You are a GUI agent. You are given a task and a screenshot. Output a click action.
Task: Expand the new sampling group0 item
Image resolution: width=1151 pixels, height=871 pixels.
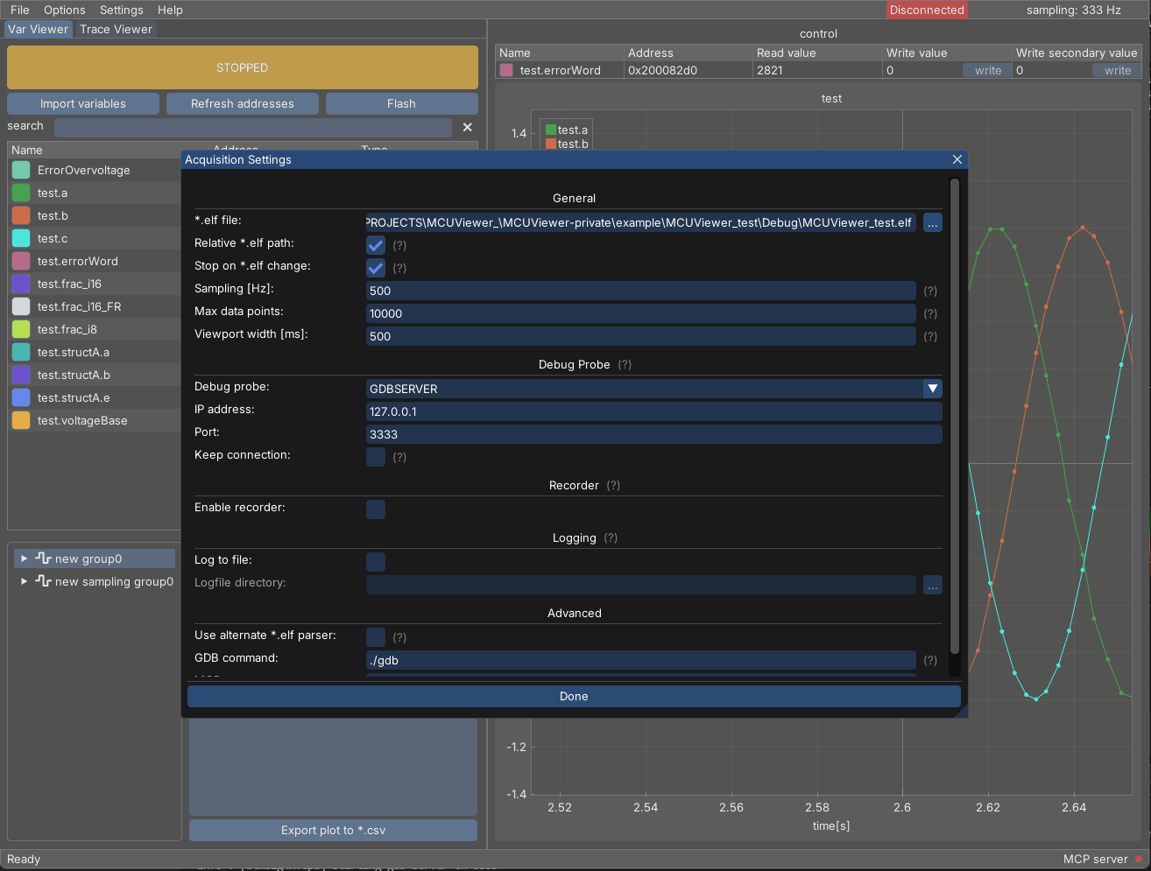click(x=25, y=581)
